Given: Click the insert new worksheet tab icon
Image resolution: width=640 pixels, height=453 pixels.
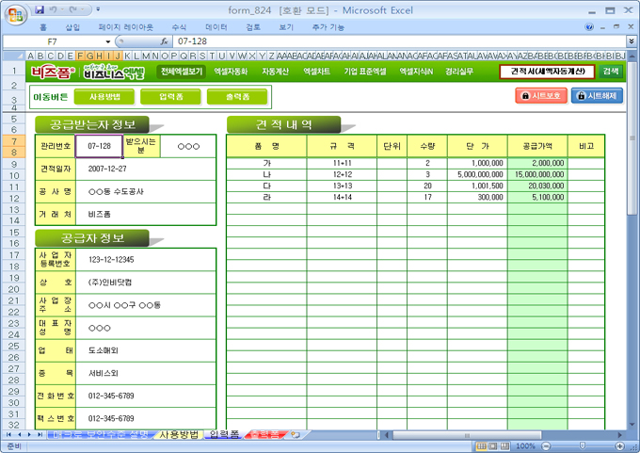Looking at the screenshot, I should (296, 435).
